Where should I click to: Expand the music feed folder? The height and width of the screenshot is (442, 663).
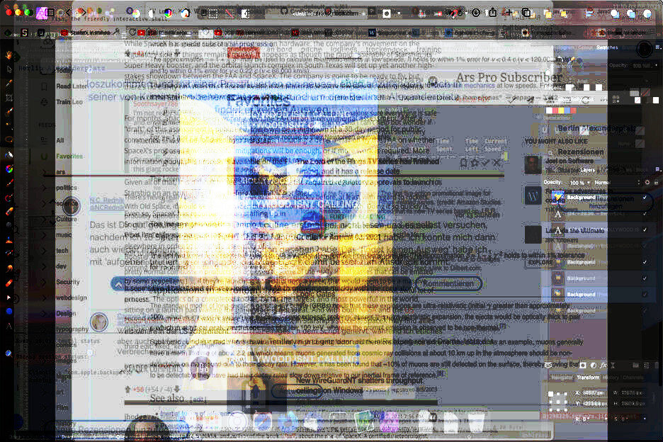(45, 234)
